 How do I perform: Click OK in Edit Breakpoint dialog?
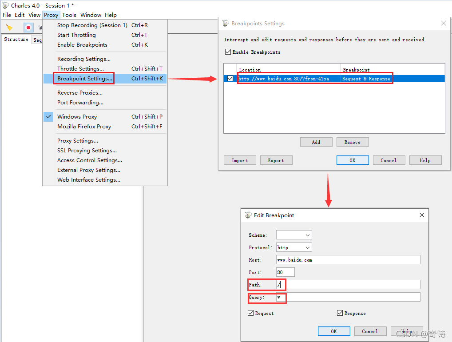pos(334,331)
